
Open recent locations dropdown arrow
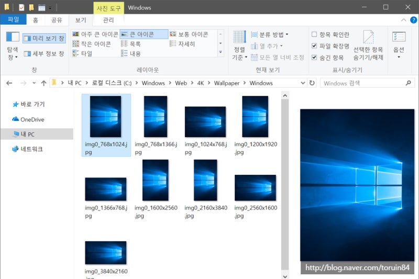(34, 83)
